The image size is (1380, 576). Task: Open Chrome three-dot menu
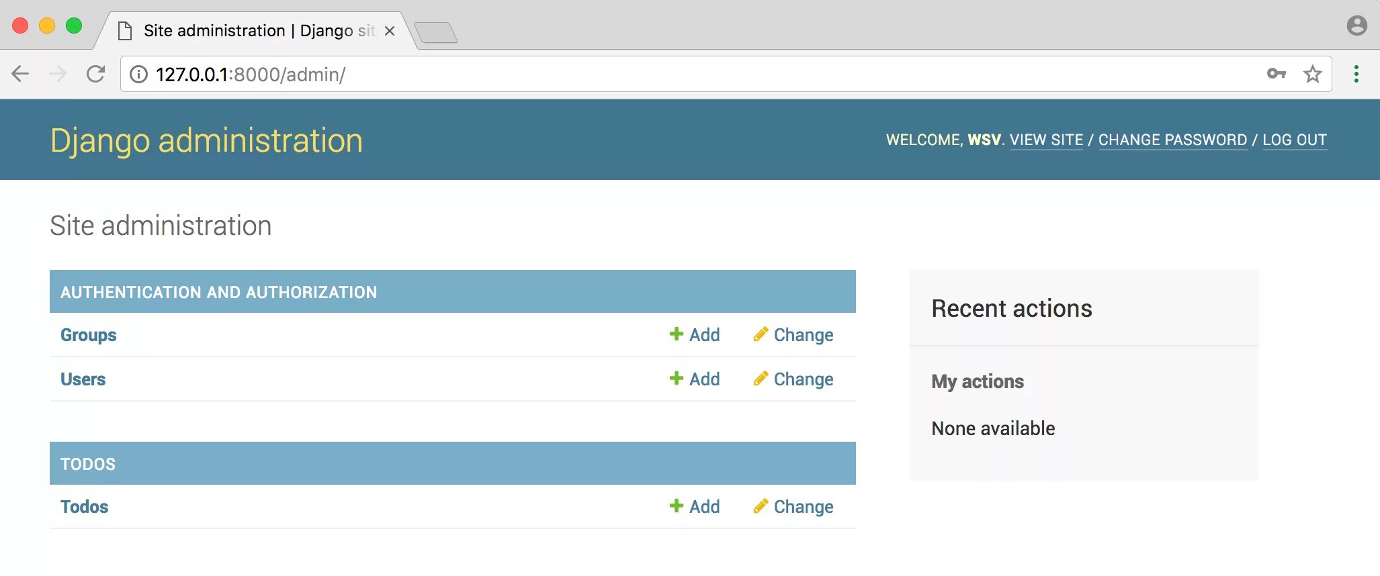[1356, 74]
